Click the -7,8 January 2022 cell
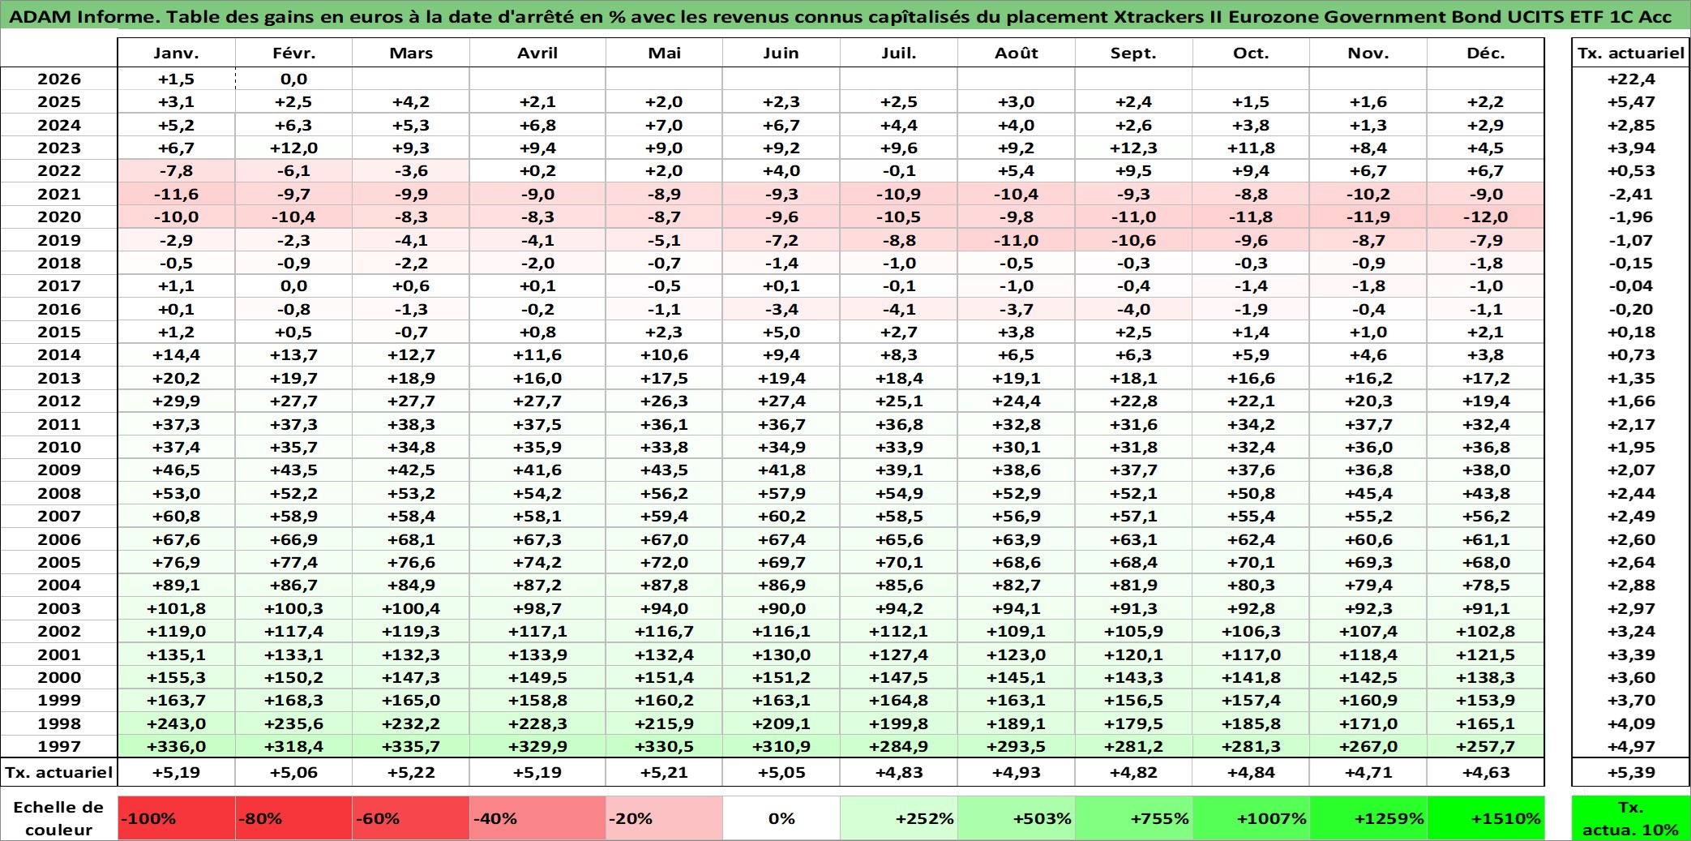This screenshot has width=1691, height=841. [x=177, y=170]
